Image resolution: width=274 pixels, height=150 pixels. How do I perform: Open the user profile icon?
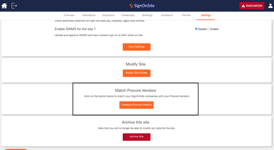click(x=270, y=6)
